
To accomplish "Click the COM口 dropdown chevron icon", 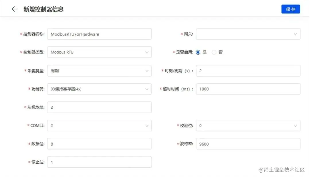I will click(x=147, y=125).
